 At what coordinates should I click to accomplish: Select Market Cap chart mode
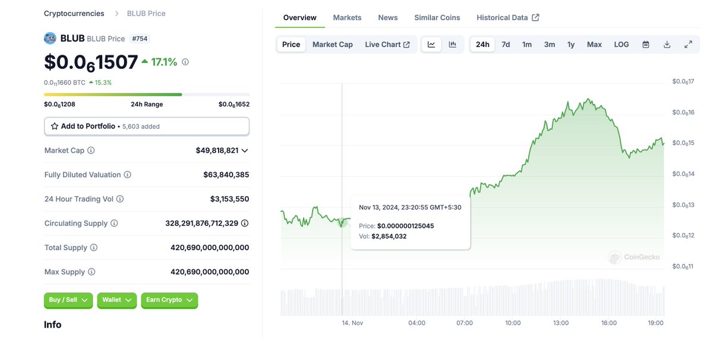[333, 45]
